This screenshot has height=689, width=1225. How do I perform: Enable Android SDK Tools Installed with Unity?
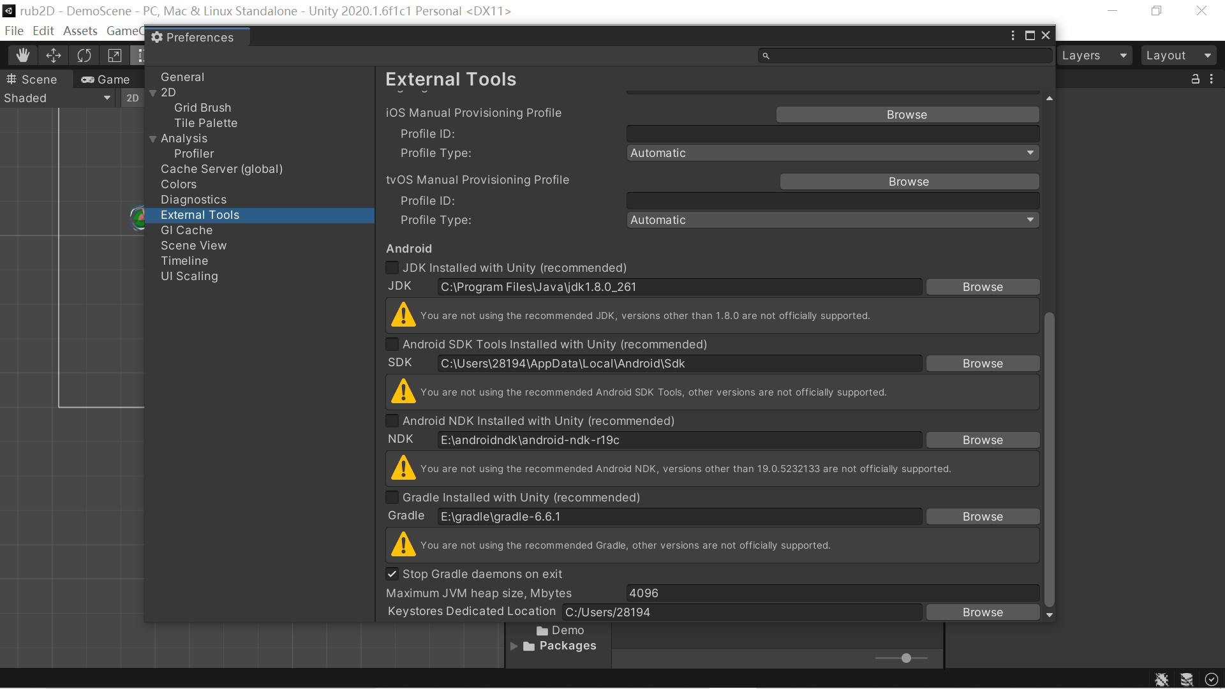point(392,344)
